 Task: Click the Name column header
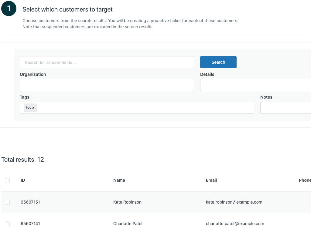point(119,180)
